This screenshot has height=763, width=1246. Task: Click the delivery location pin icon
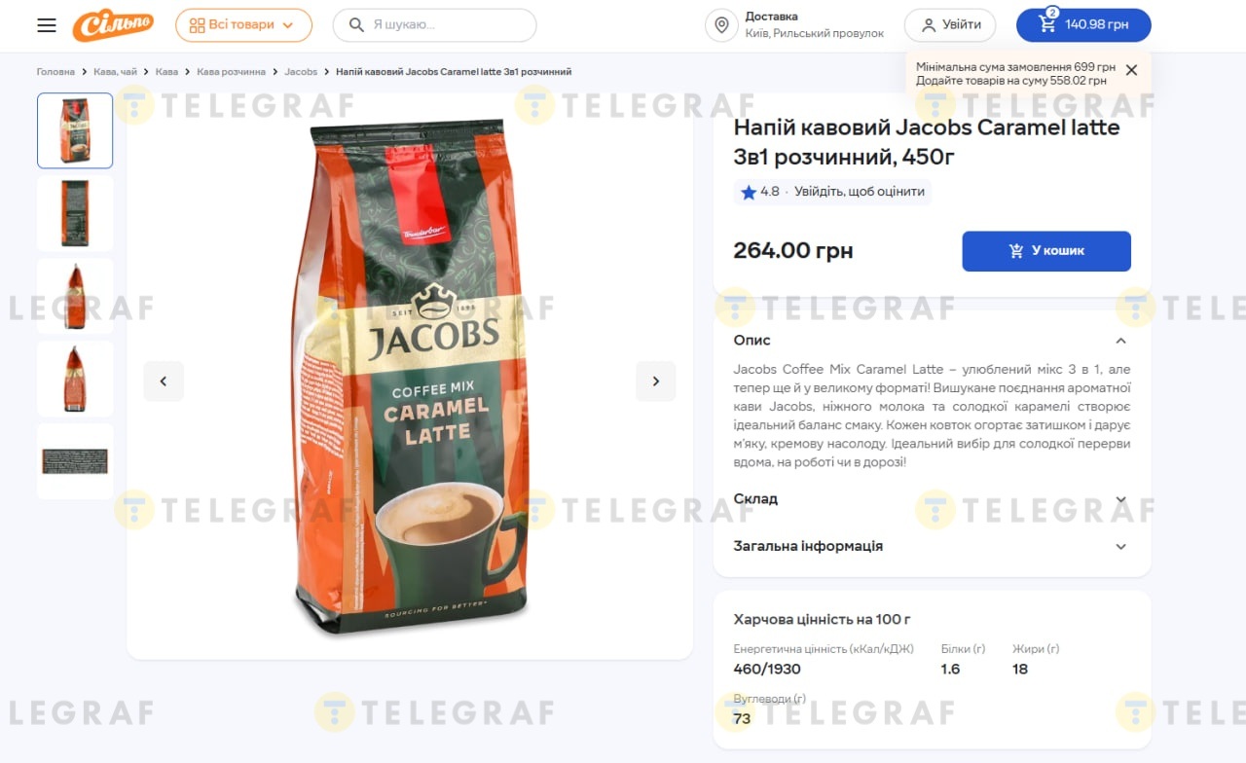(x=721, y=25)
